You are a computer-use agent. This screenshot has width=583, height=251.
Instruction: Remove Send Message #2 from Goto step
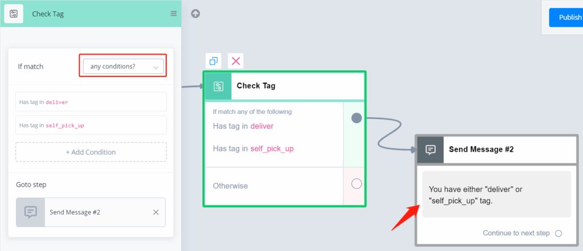click(156, 212)
